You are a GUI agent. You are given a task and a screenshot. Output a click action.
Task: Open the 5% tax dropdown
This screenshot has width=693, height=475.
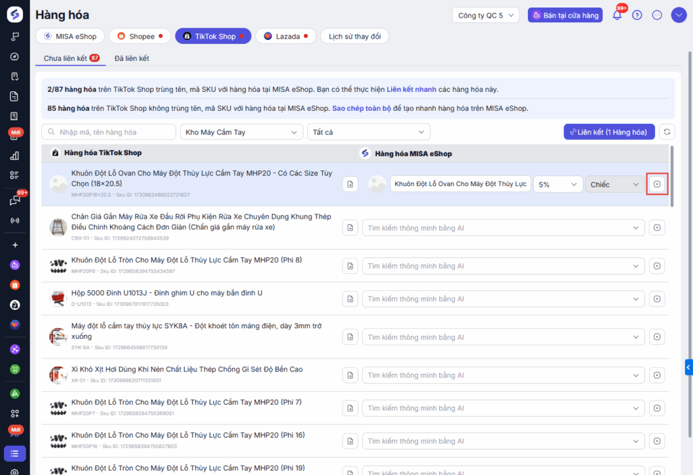click(x=558, y=184)
